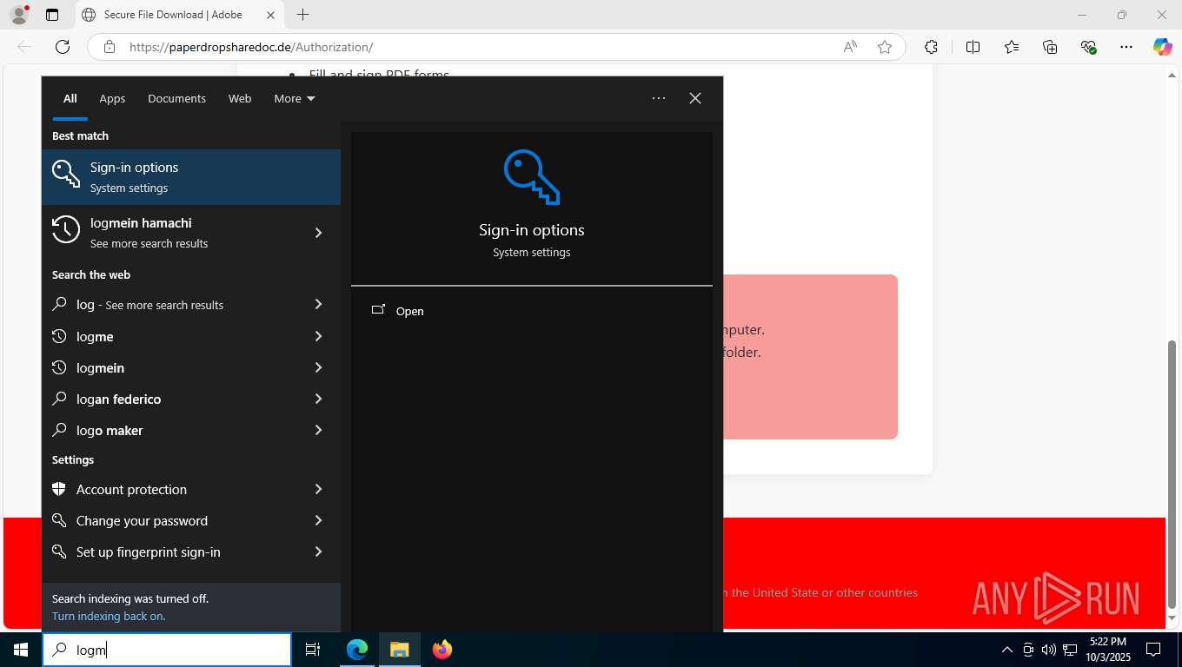Screen dimensions: 1182x667
Task: Open a new browser tab
Action: [302, 15]
